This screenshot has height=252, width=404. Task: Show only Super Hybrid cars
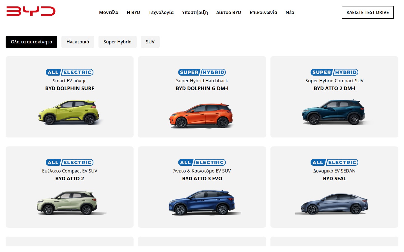point(118,42)
